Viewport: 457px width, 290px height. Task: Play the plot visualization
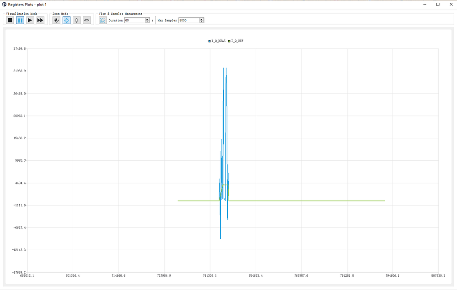point(30,20)
